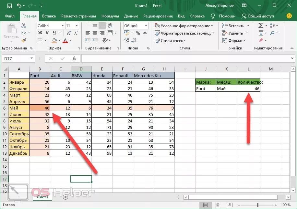Toggle italic formatting (К)
Viewport: 297px width, 209px height.
(x=47, y=33)
